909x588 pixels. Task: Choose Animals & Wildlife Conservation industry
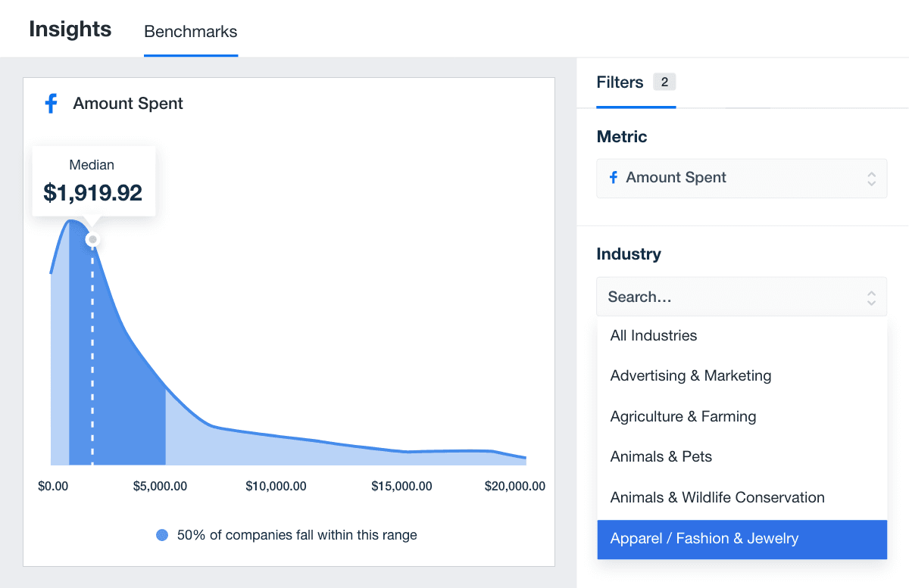tap(717, 497)
